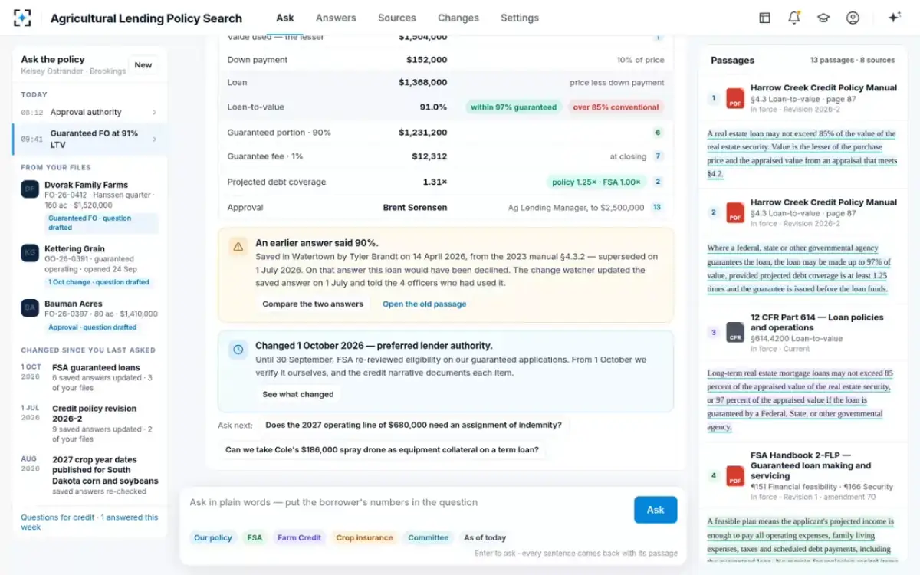Click the PDF icon for FSA Handbook 2-FLP
The width and height of the screenshot is (920, 575).
pyautogui.click(x=735, y=475)
